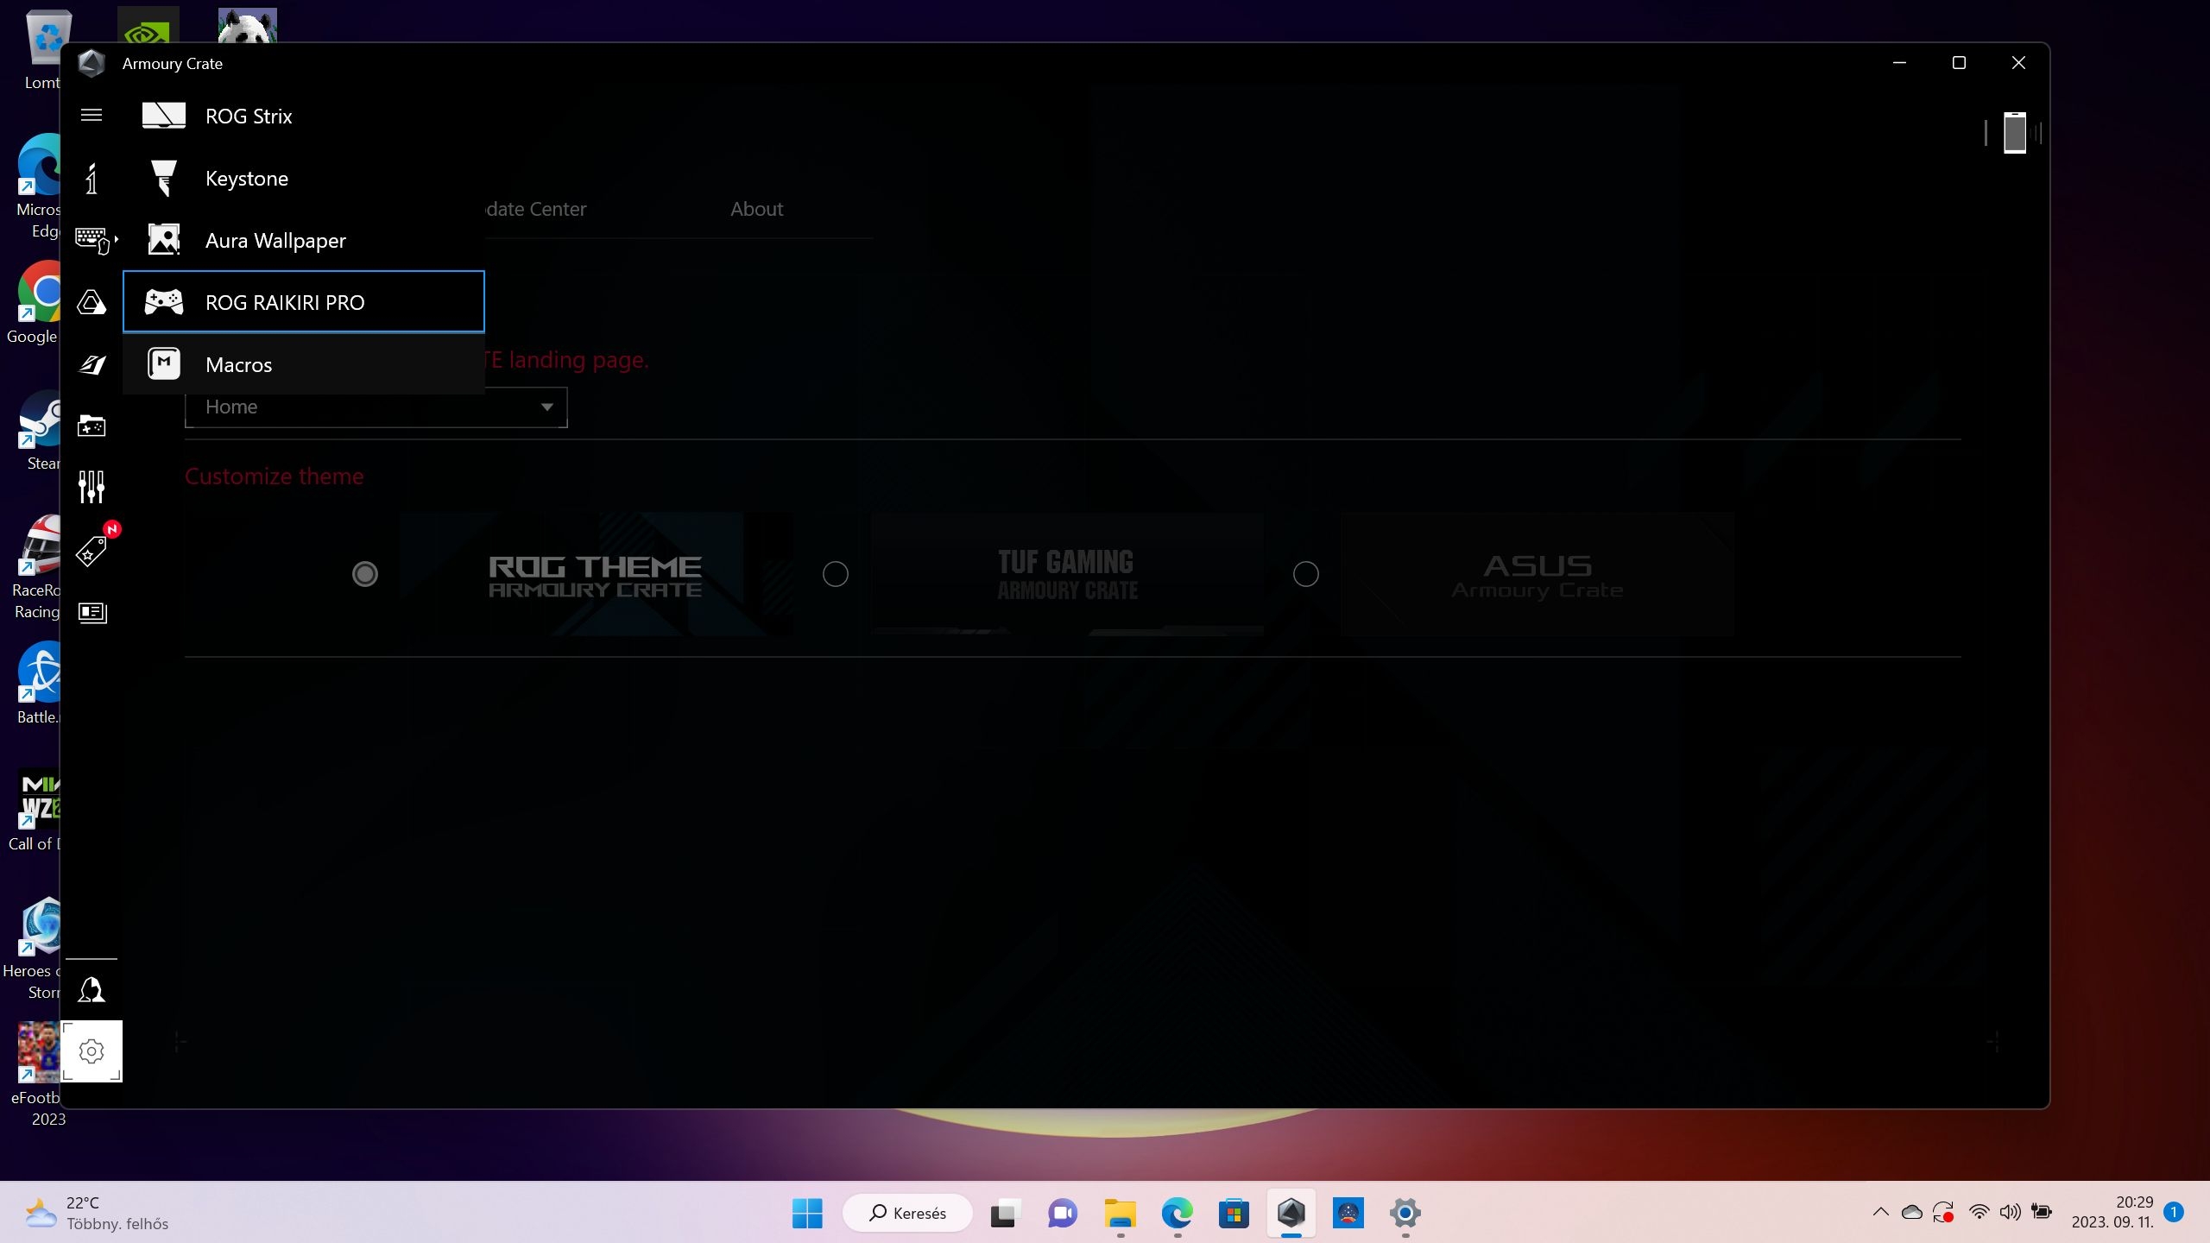Open Aura Sync triangle icon in sidebar

click(92, 302)
